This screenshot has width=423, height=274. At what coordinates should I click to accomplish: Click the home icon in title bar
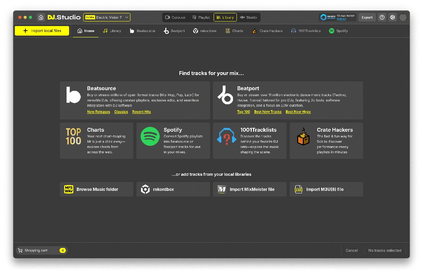coord(41,17)
